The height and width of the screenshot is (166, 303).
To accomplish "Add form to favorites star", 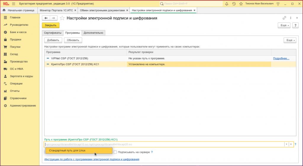I will pos(62,18).
